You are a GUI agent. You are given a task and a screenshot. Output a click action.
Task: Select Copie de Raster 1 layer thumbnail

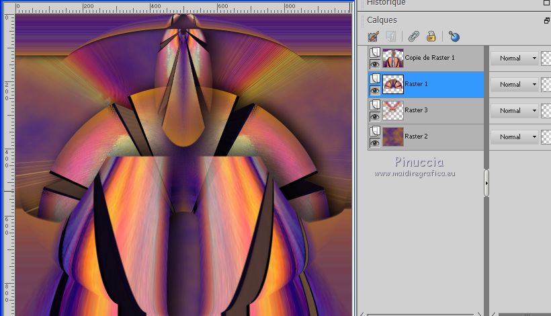point(393,58)
